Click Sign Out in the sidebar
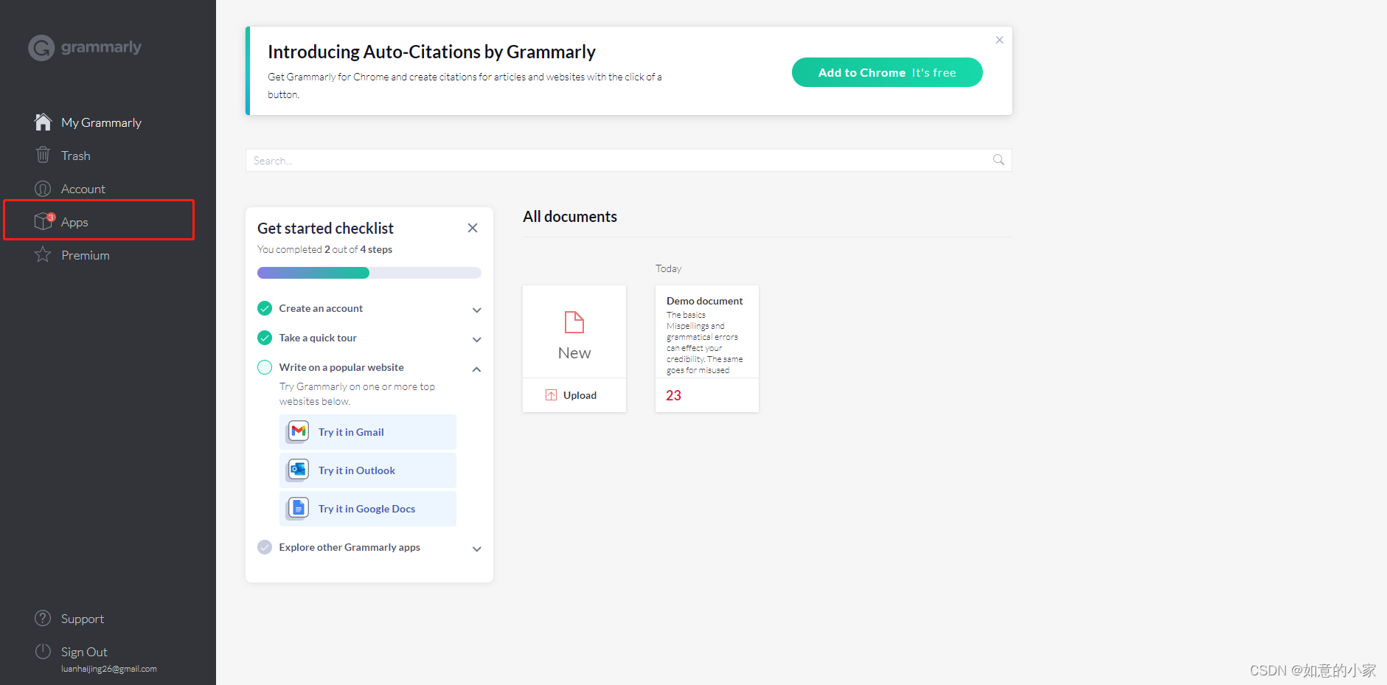This screenshot has height=685, width=1387. pyautogui.click(x=84, y=652)
